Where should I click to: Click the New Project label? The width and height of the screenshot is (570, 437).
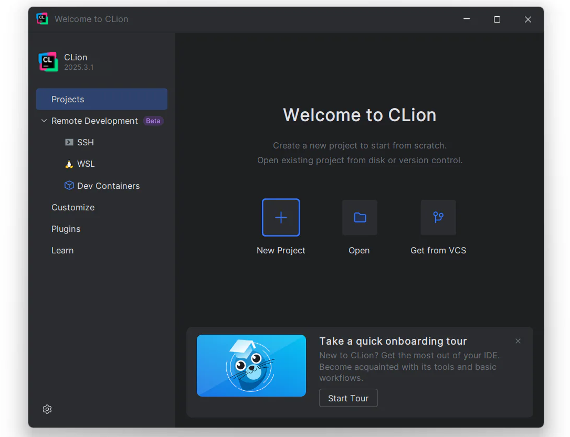pos(281,250)
